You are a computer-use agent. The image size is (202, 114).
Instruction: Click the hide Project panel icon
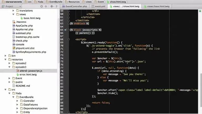pyautogui.click(x=57, y=6)
